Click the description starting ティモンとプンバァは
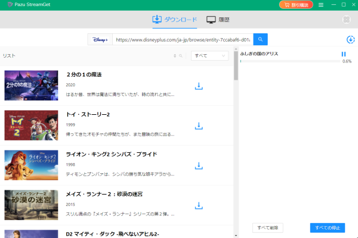The height and width of the screenshot is (238, 358). click(120, 174)
